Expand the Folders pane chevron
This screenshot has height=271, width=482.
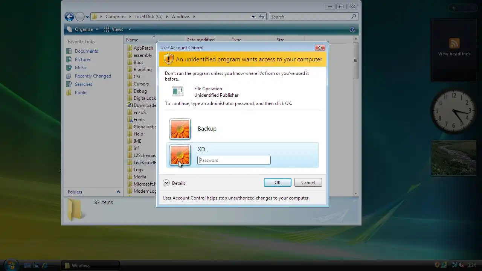click(x=118, y=192)
